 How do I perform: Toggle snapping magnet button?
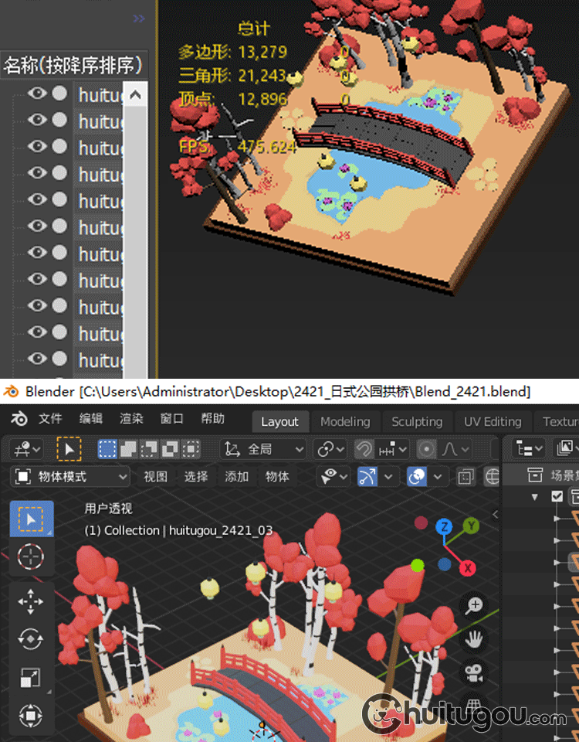[x=364, y=449]
